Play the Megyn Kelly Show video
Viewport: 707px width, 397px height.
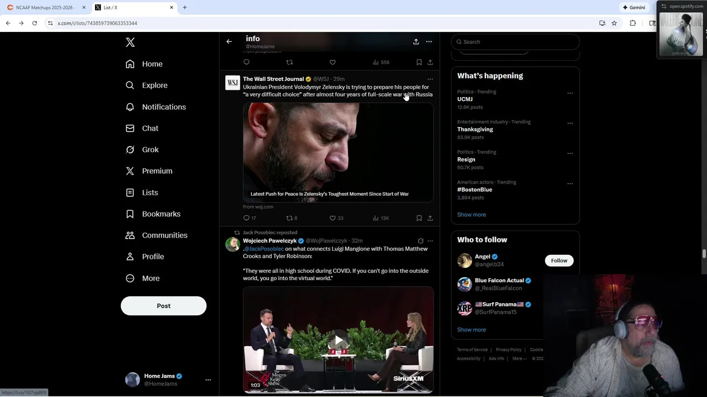click(338, 340)
